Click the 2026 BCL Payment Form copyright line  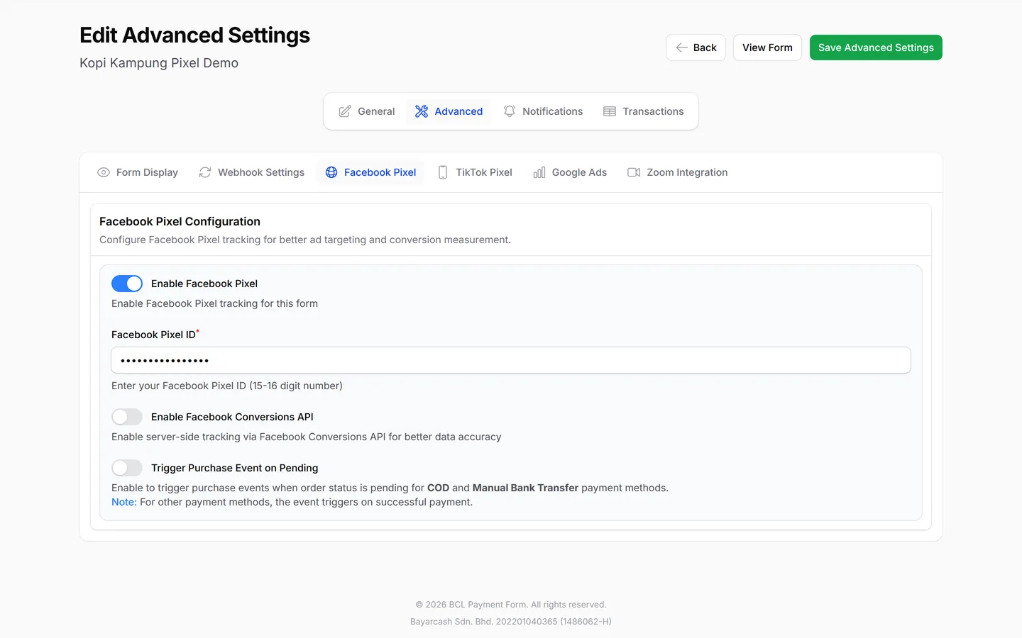[x=511, y=605]
